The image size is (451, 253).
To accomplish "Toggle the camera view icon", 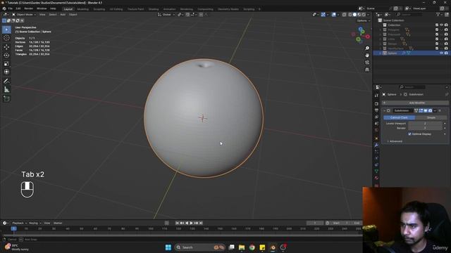I will [367, 63].
